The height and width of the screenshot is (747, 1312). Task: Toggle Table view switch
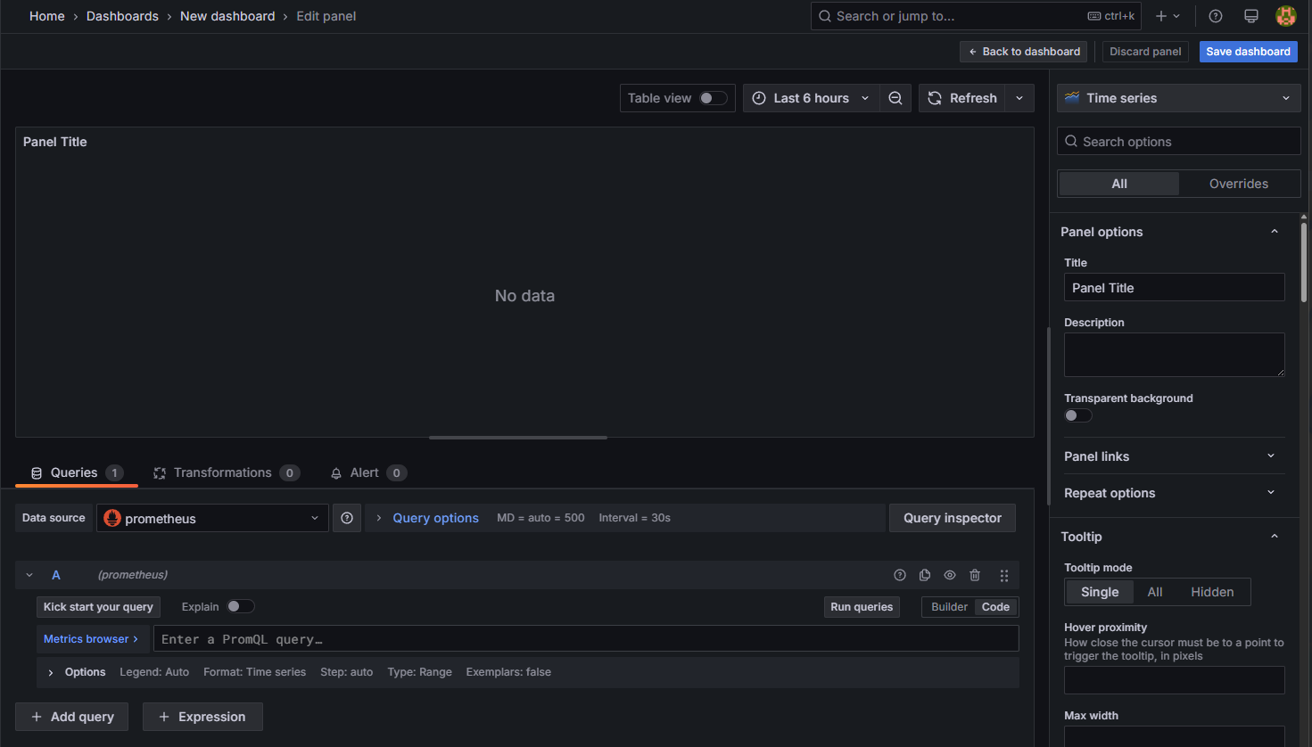point(714,98)
